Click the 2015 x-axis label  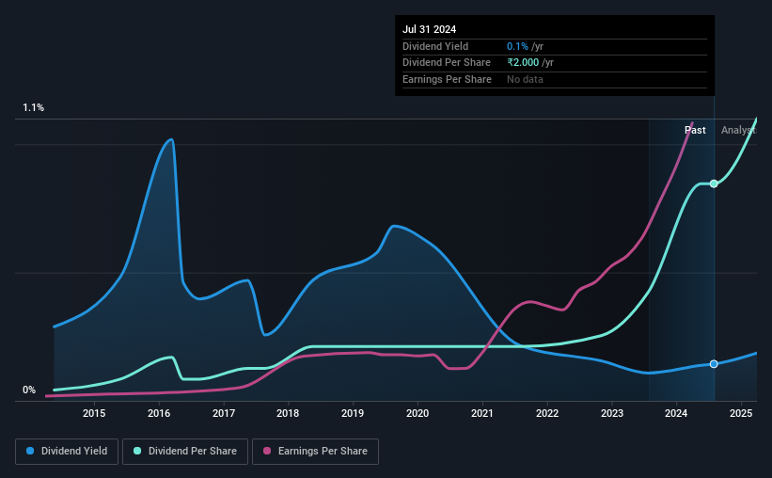pyautogui.click(x=94, y=413)
